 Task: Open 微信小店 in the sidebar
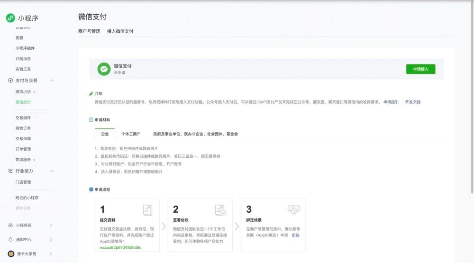[23, 91]
